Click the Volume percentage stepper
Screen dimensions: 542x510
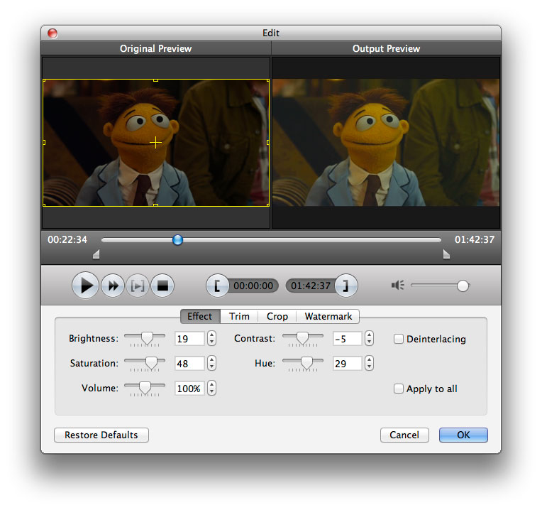click(211, 389)
